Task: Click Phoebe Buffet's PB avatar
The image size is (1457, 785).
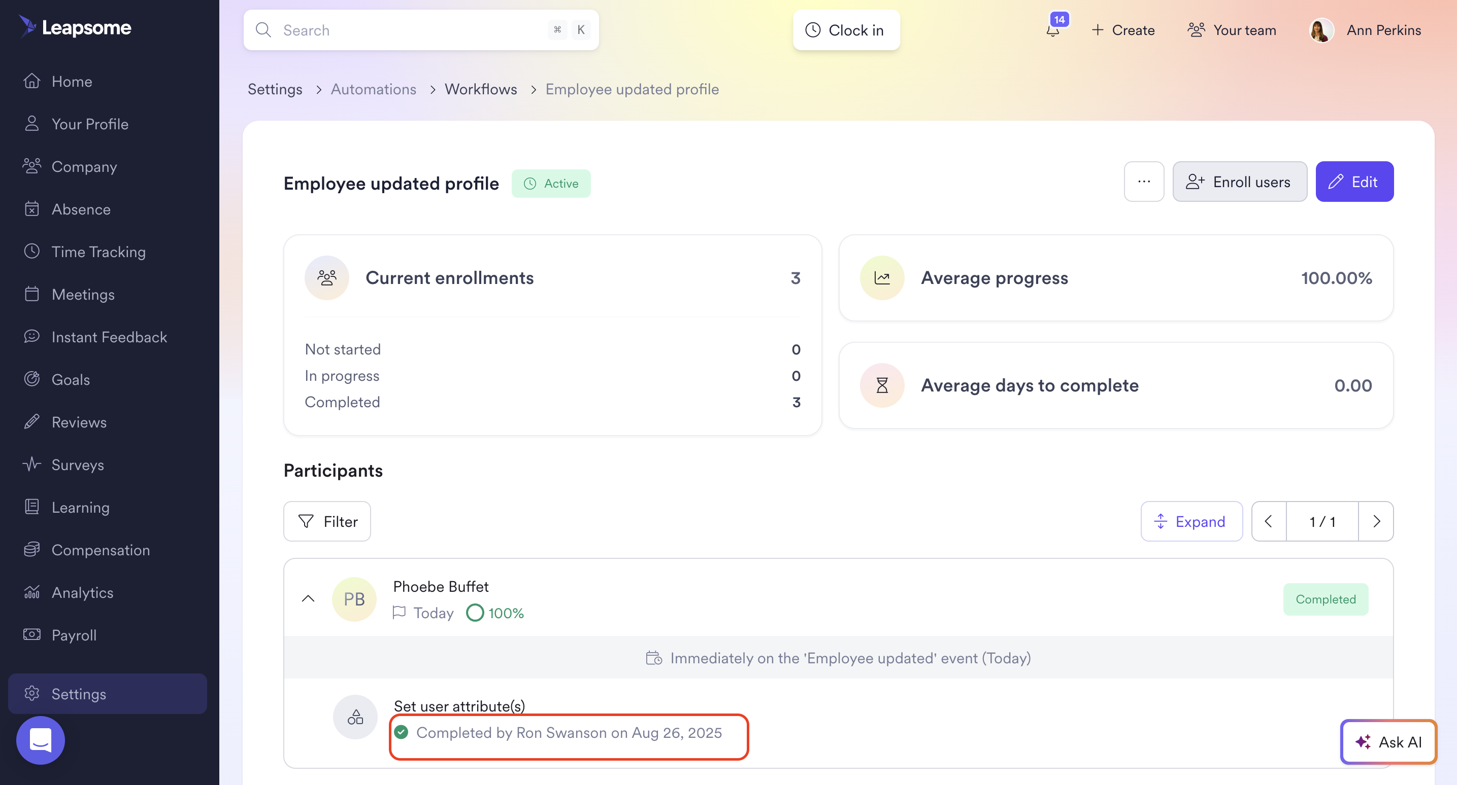Action: click(354, 599)
